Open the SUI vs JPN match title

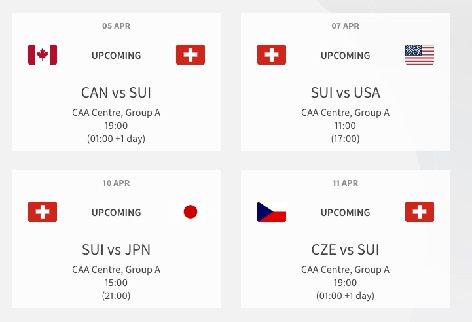[x=116, y=249]
